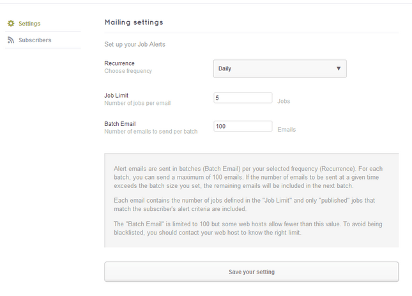The height and width of the screenshot is (296, 412).
Task: Click the Batch Email input field
Action: pyautogui.click(x=243, y=126)
